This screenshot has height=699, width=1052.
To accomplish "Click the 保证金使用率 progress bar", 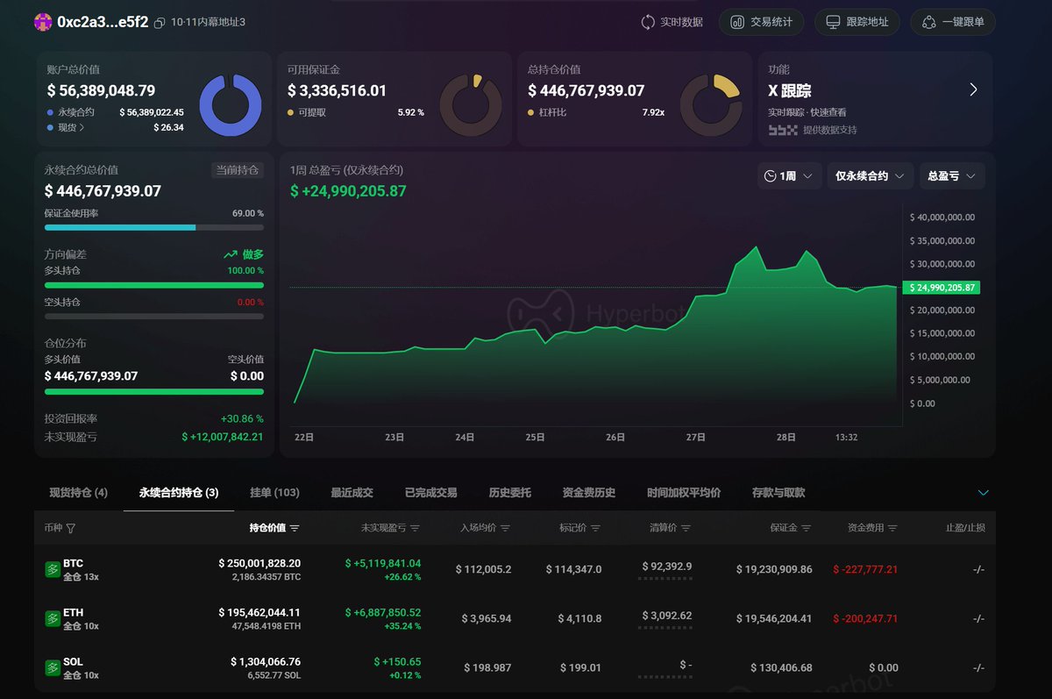I will tap(154, 227).
